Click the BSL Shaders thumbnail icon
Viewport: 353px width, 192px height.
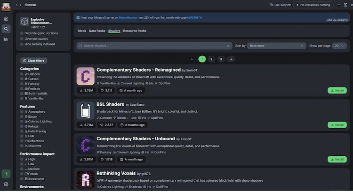[x=86, y=110]
